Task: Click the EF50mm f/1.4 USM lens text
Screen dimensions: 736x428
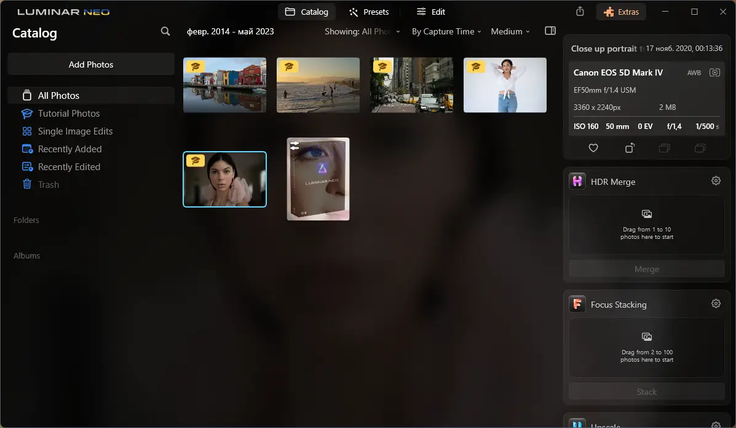Action: coord(604,90)
